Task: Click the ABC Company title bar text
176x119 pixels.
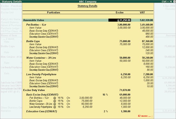Action: (x=88, y=2)
